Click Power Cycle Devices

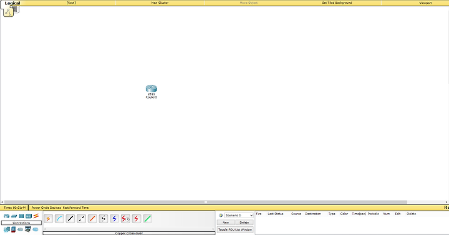click(46, 208)
